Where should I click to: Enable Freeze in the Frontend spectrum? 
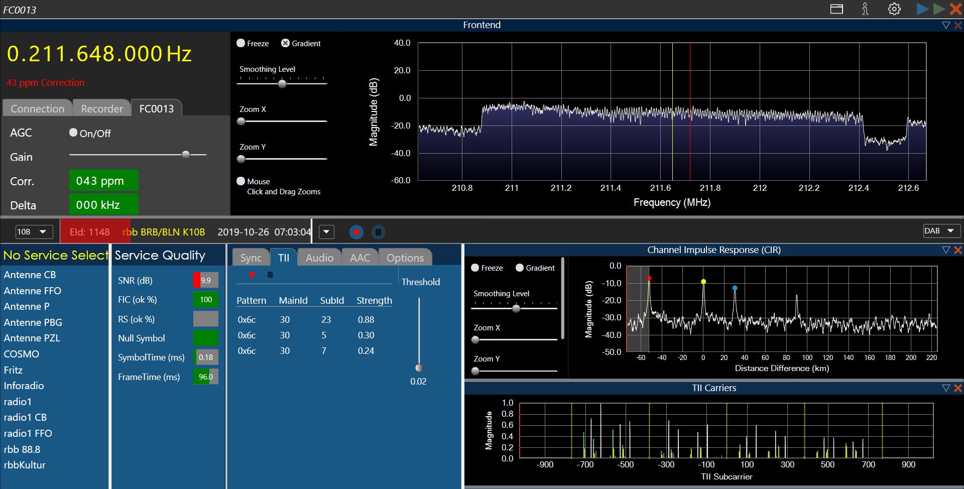coord(241,43)
